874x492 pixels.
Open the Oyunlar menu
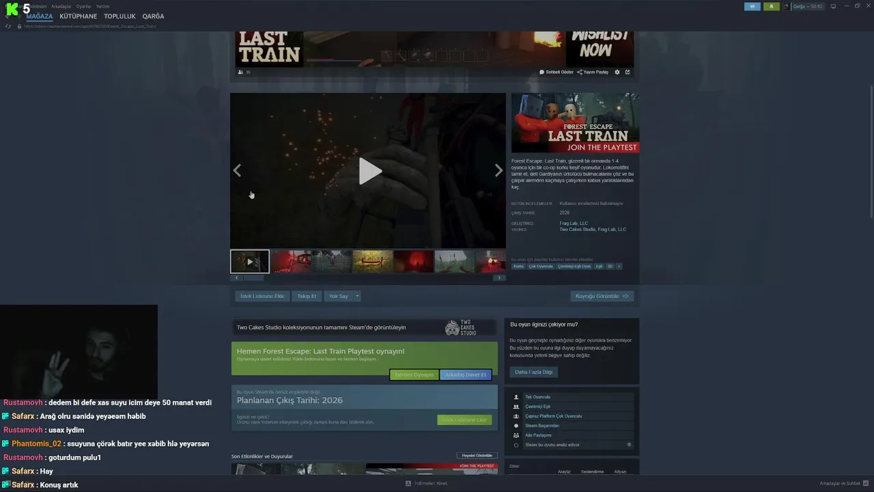point(83,6)
